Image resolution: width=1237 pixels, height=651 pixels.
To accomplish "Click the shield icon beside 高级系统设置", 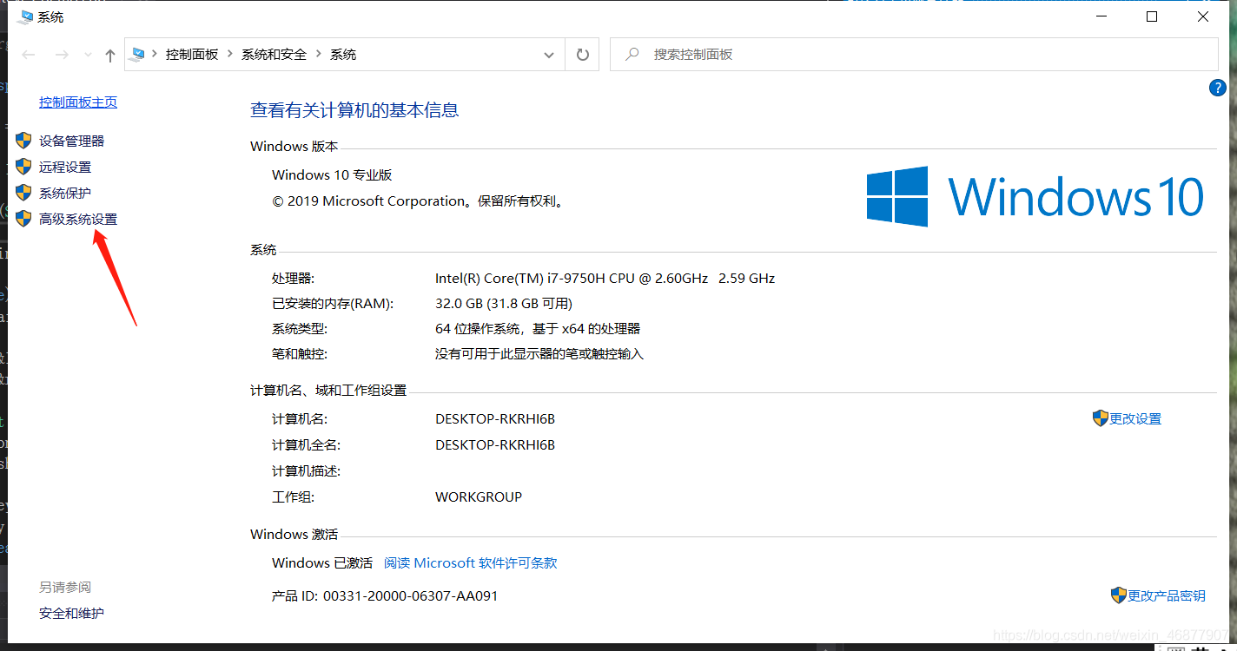I will (24, 218).
